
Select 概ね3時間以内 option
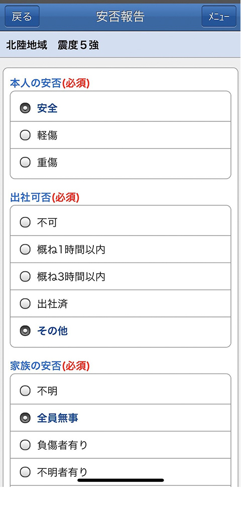coord(120,277)
